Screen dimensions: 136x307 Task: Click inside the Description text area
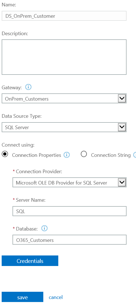(64, 57)
